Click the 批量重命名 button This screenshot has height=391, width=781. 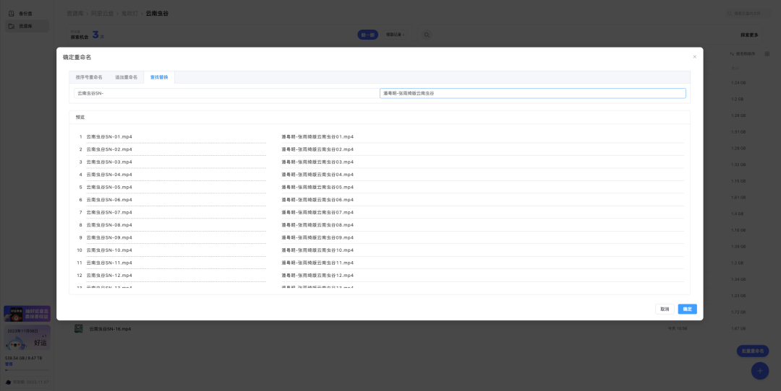753,351
